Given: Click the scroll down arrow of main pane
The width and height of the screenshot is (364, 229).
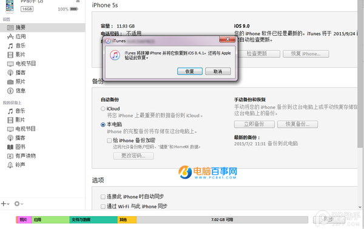Looking at the screenshot, I should pyautogui.click(x=360, y=207).
